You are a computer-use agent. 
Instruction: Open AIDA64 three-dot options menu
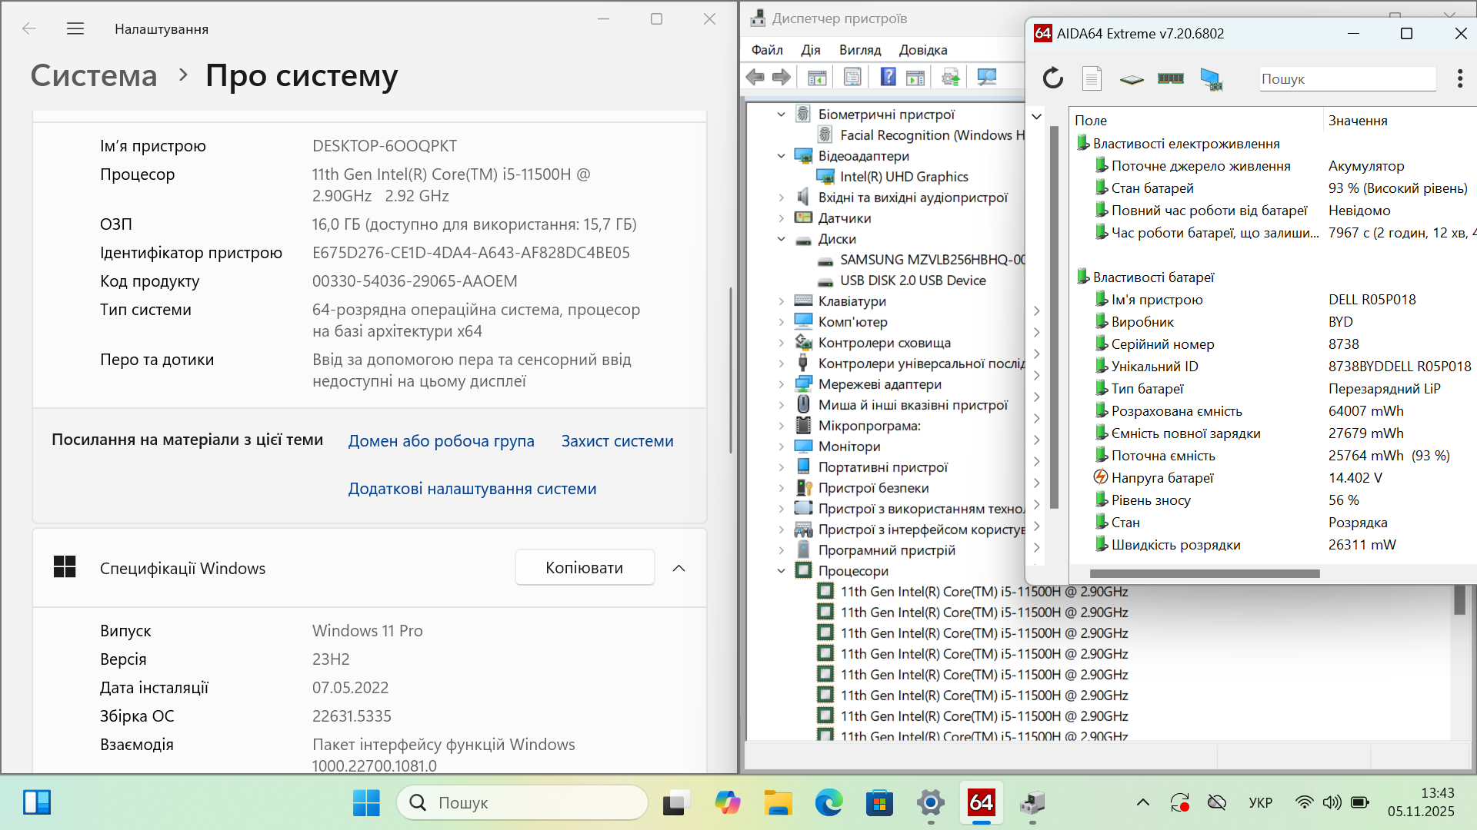pos(1459,78)
